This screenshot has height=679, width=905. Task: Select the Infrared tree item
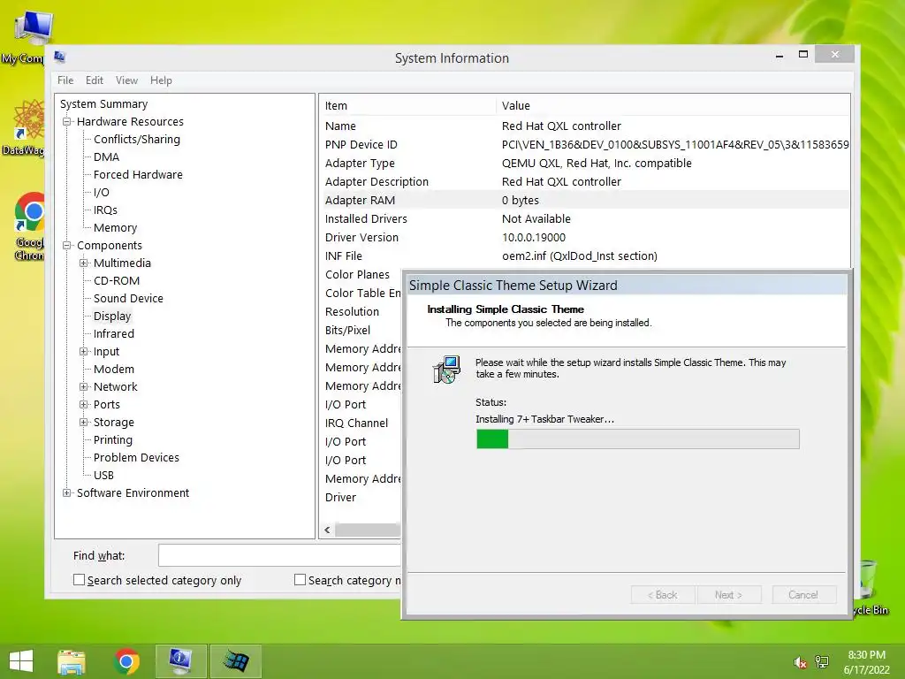point(114,333)
